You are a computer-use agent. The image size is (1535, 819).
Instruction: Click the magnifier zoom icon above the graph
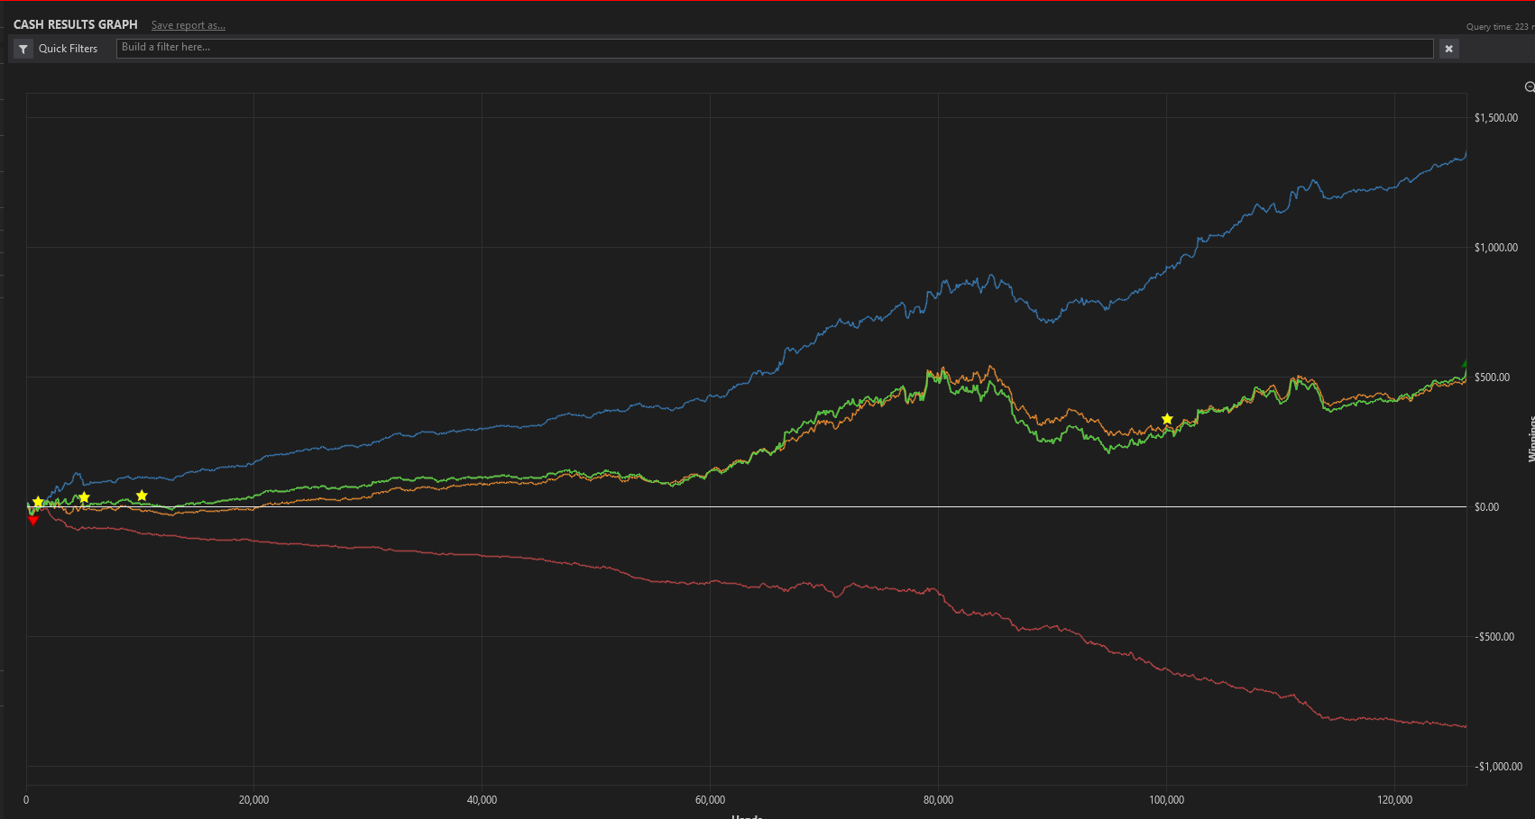click(1529, 87)
